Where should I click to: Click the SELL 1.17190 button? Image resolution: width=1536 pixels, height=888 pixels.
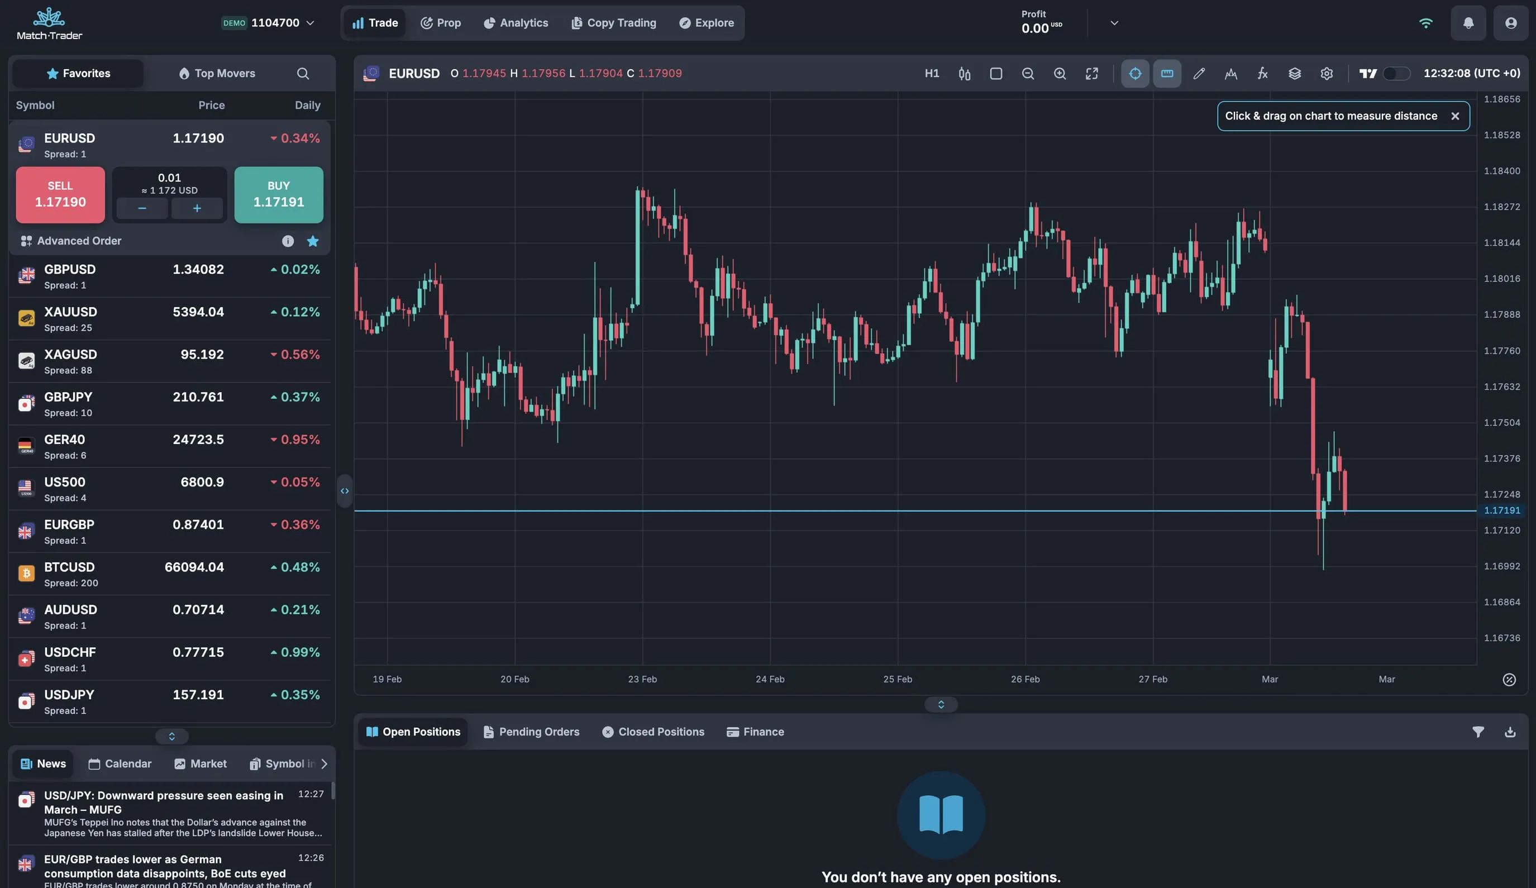pos(60,194)
